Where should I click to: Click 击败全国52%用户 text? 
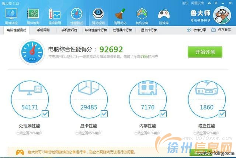206,133
